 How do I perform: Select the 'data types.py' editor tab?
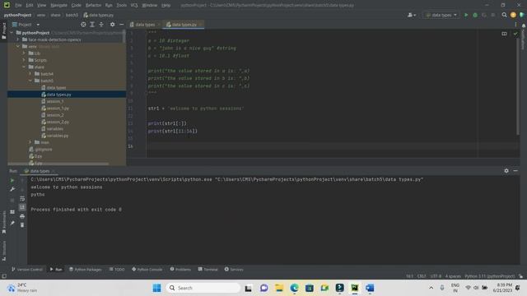click(x=184, y=25)
